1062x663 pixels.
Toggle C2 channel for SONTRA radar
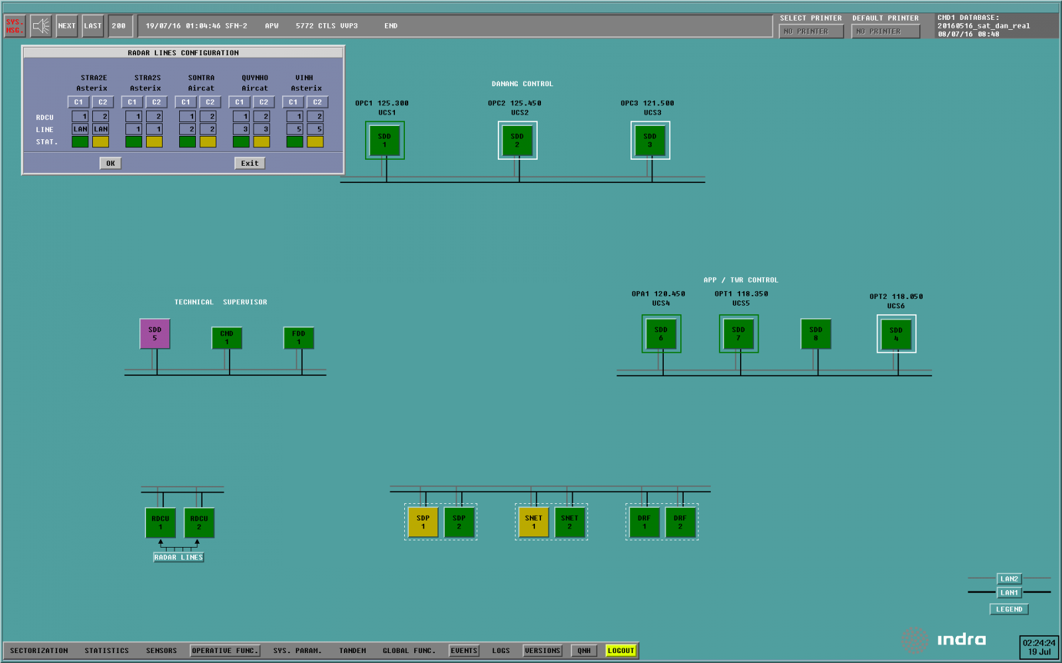coord(210,102)
